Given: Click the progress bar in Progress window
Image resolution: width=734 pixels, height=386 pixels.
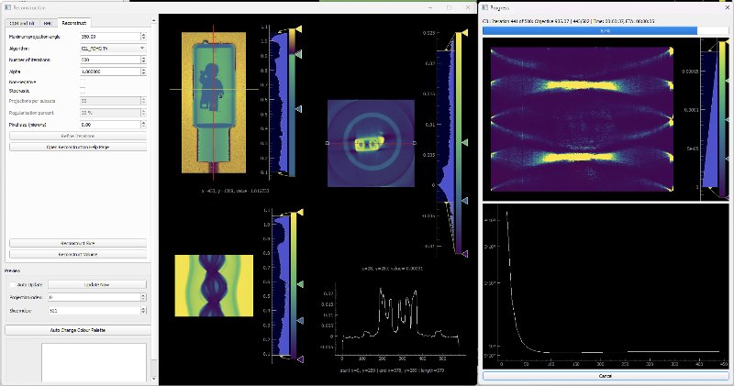Looking at the screenshot, I should pyautogui.click(x=606, y=30).
